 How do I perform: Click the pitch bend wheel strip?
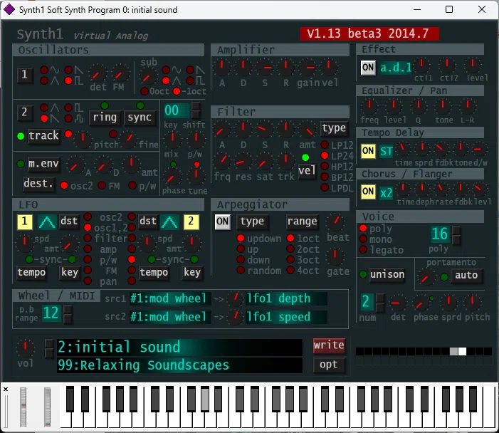click(23, 407)
